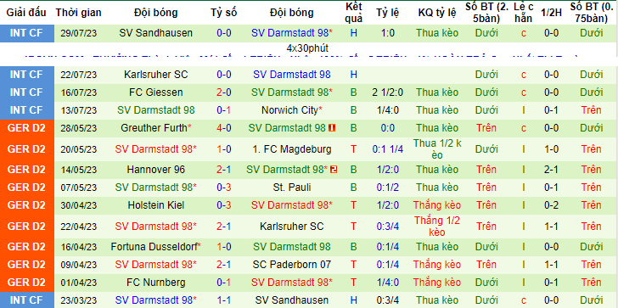This screenshot has height=308, width=618.
Task: Open FC Nurnberg team link
Action: pyautogui.click(x=155, y=283)
